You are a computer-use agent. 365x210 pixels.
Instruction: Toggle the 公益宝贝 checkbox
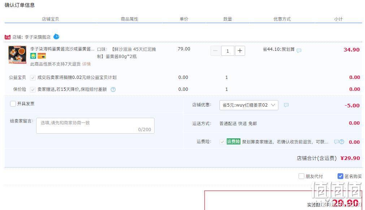33,77
